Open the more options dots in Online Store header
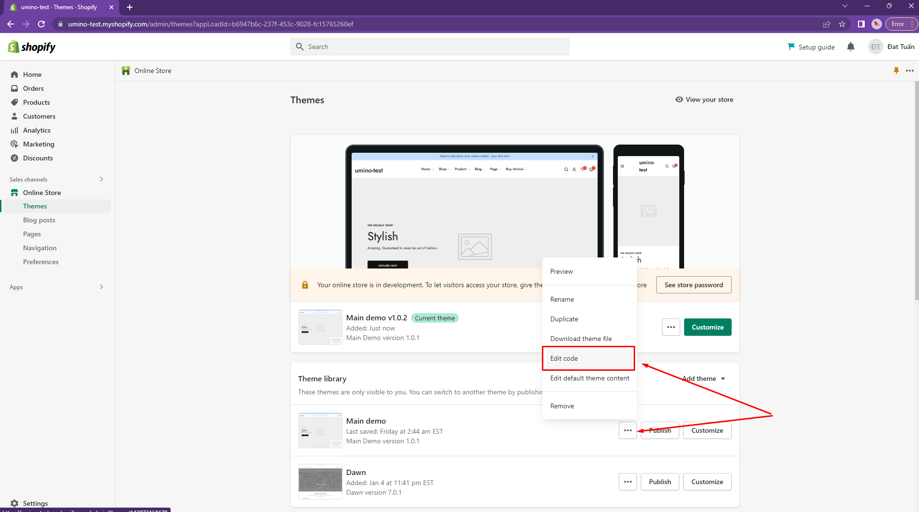The width and height of the screenshot is (919, 512). pos(910,71)
